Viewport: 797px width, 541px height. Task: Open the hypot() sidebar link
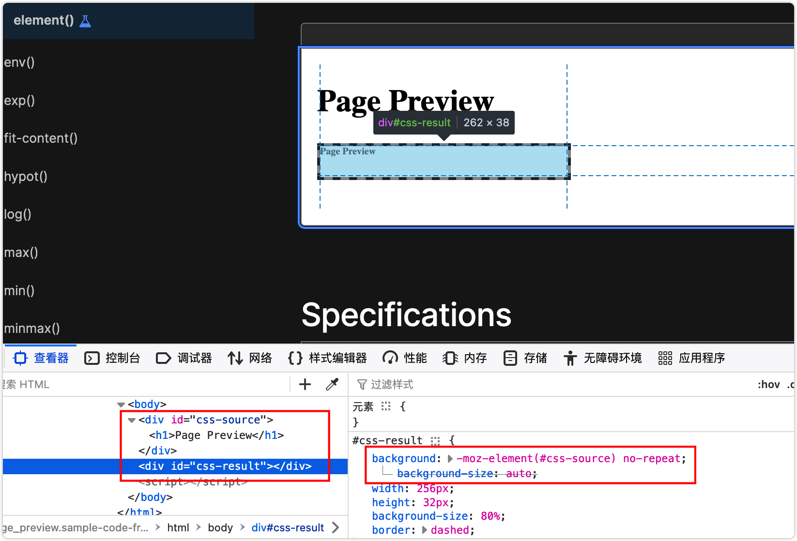coord(26,177)
